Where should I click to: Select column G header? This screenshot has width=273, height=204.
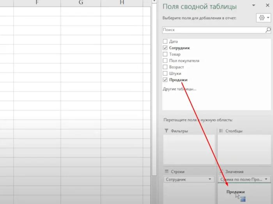coord(81,3)
